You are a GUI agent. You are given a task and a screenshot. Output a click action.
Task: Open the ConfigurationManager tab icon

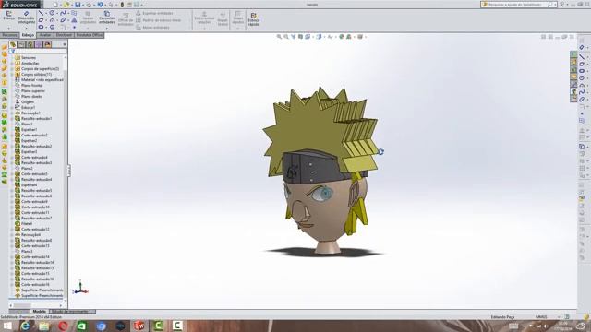[30, 44]
